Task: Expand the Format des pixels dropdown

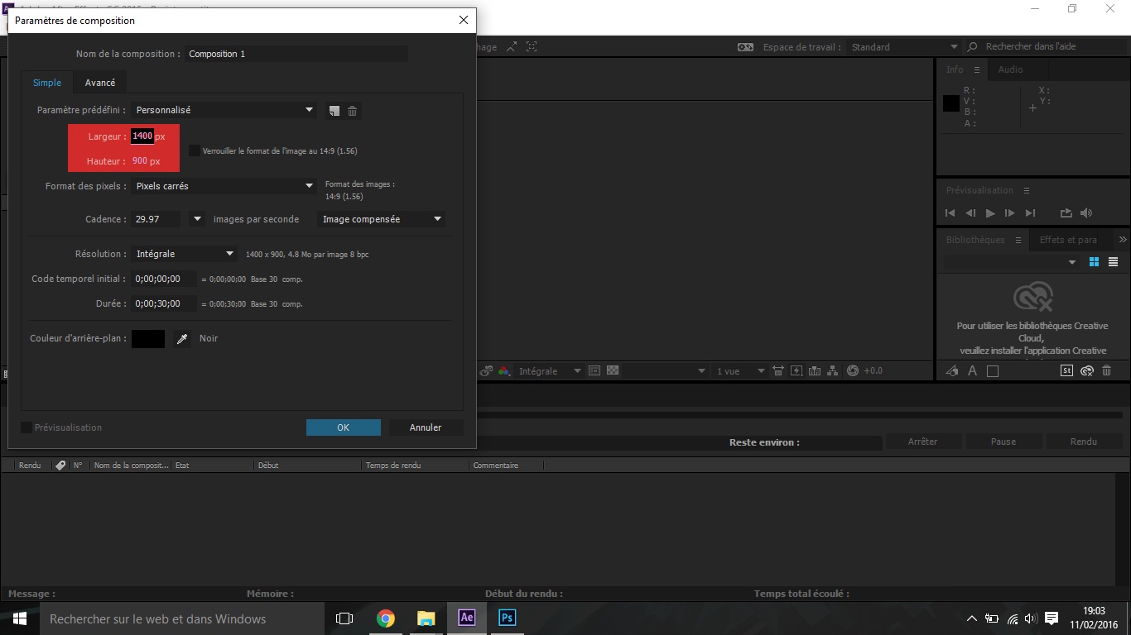Action: [x=225, y=186]
